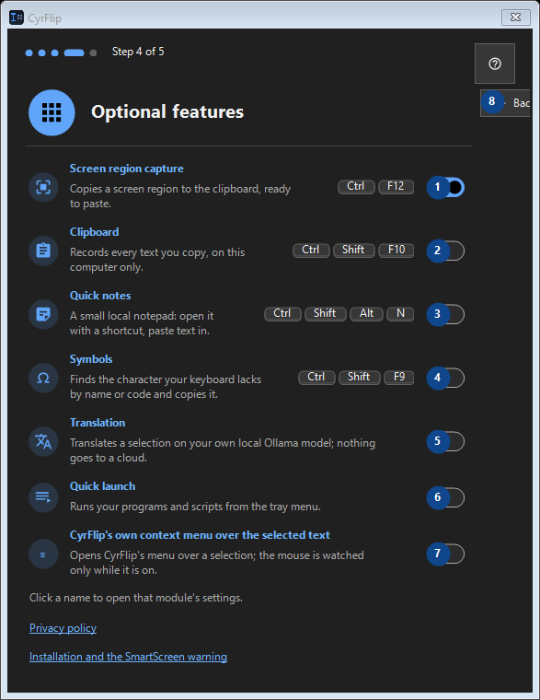Click the second step progress dot

pos(42,52)
